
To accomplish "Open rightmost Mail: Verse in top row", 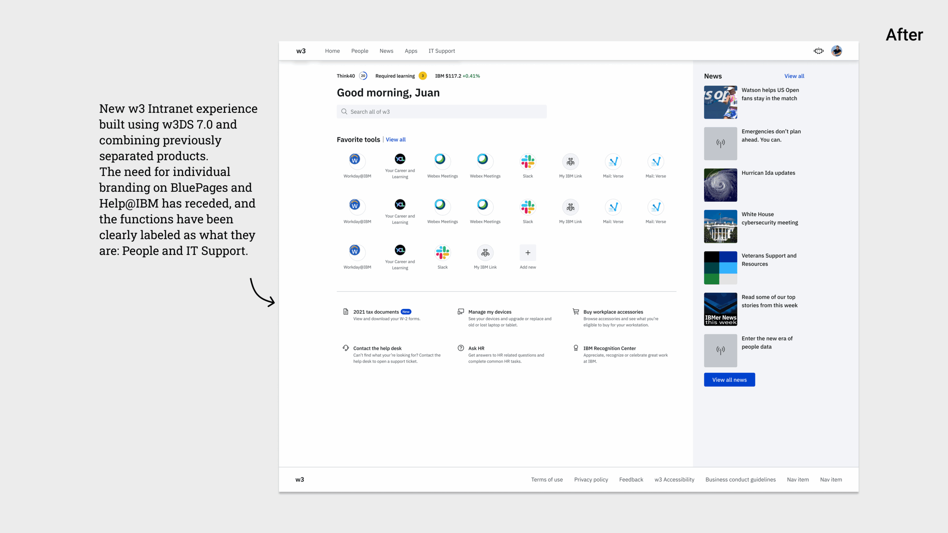I will point(656,161).
